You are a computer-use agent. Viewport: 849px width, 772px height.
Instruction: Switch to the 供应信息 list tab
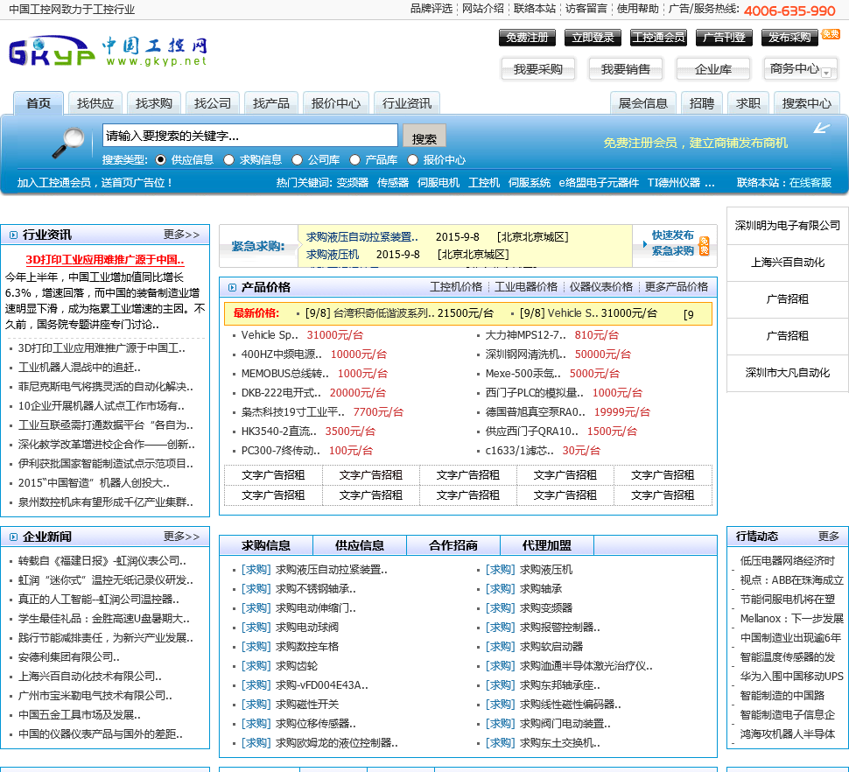point(360,545)
